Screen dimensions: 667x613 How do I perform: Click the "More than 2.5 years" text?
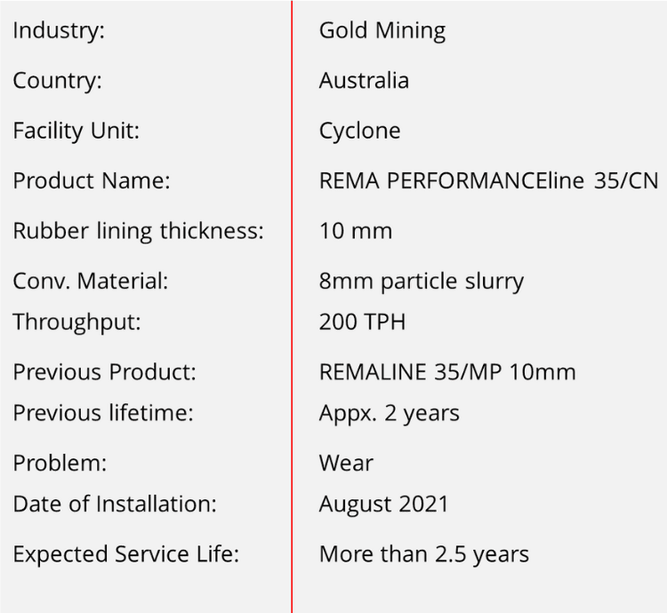tap(423, 554)
